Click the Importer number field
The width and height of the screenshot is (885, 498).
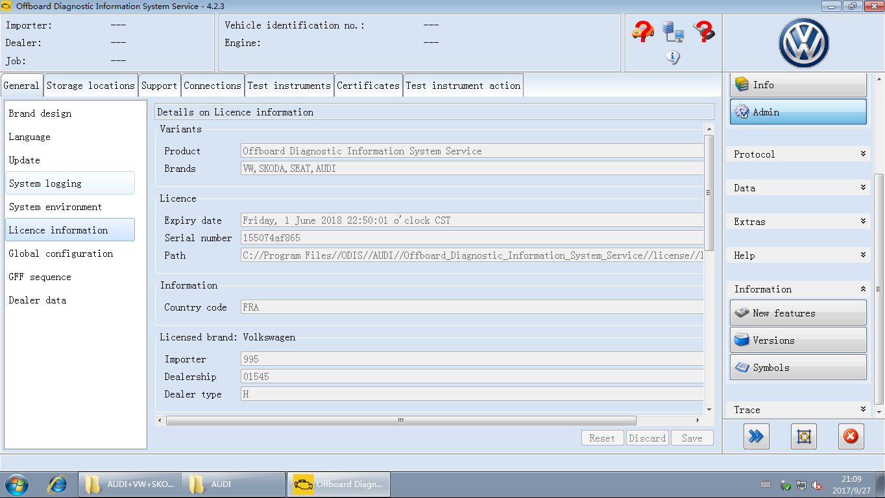(x=472, y=359)
